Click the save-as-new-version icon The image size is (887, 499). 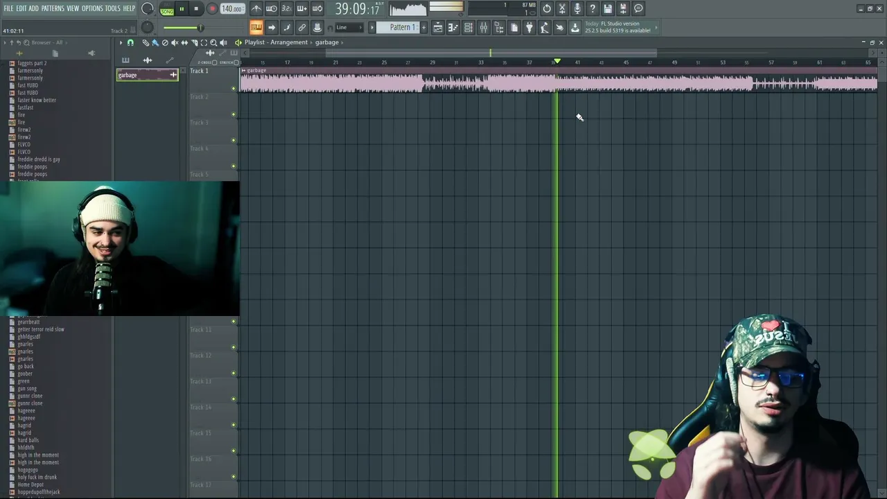623,9
